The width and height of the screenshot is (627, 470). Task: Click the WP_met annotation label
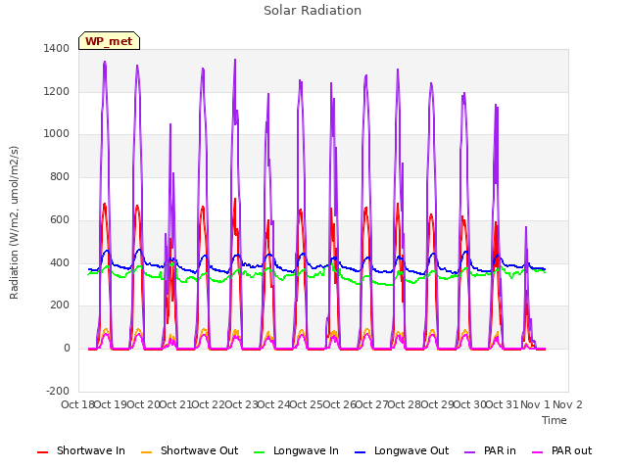(x=109, y=41)
